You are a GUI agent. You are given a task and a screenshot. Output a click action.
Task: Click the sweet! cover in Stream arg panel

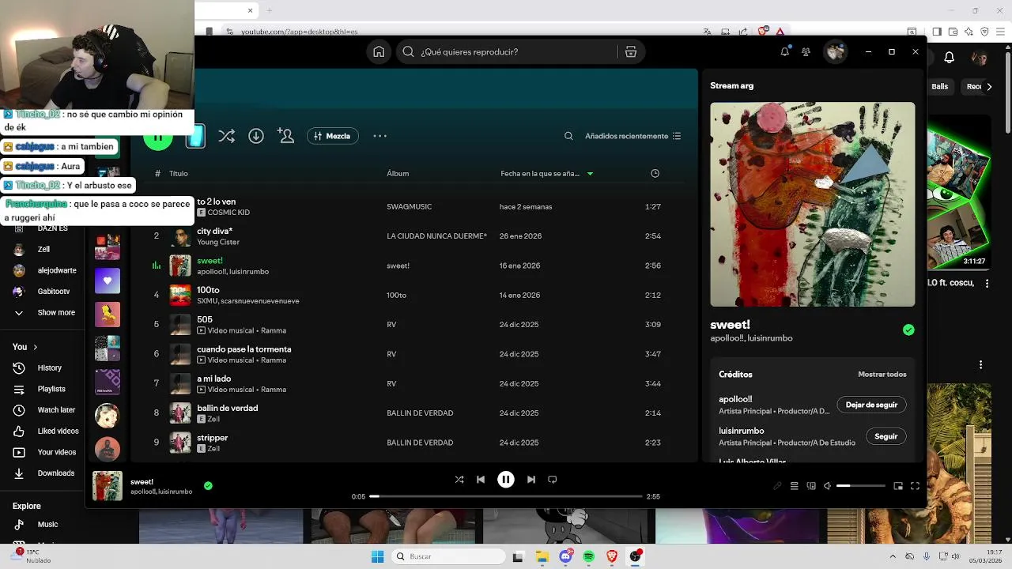point(813,204)
